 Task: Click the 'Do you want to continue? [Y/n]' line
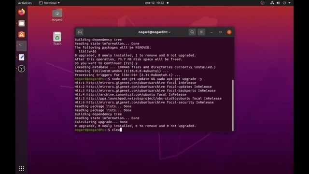106,63
